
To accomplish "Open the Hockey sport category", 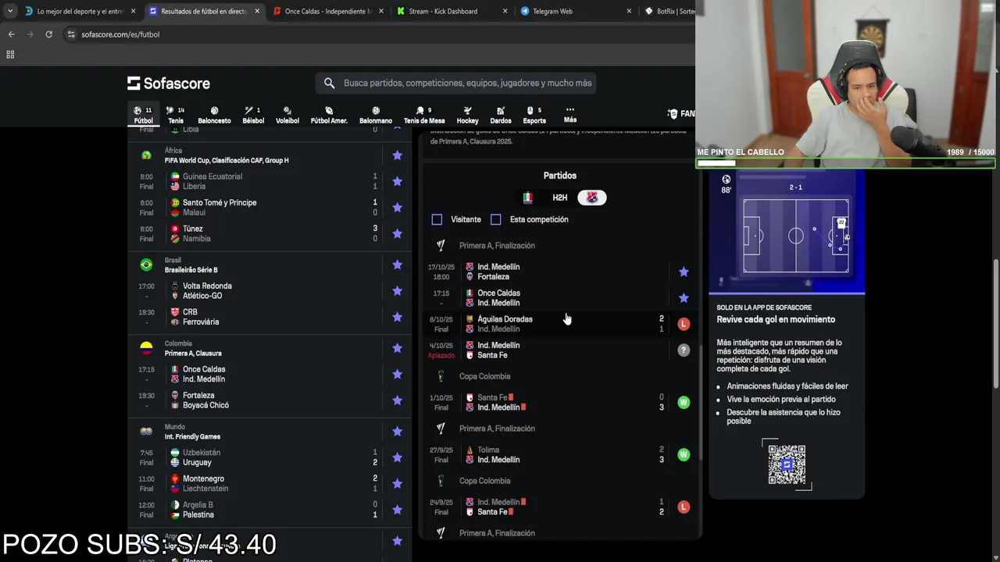I will click(x=467, y=115).
